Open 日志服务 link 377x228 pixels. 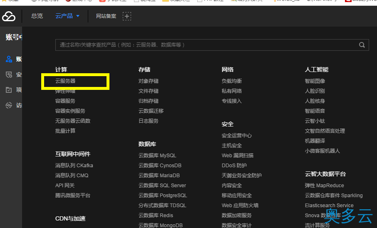click(x=149, y=121)
